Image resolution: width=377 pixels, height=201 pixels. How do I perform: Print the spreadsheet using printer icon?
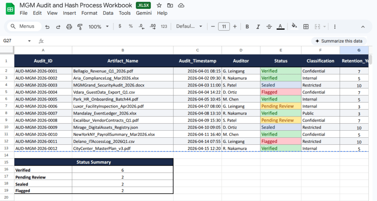point(69,27)
